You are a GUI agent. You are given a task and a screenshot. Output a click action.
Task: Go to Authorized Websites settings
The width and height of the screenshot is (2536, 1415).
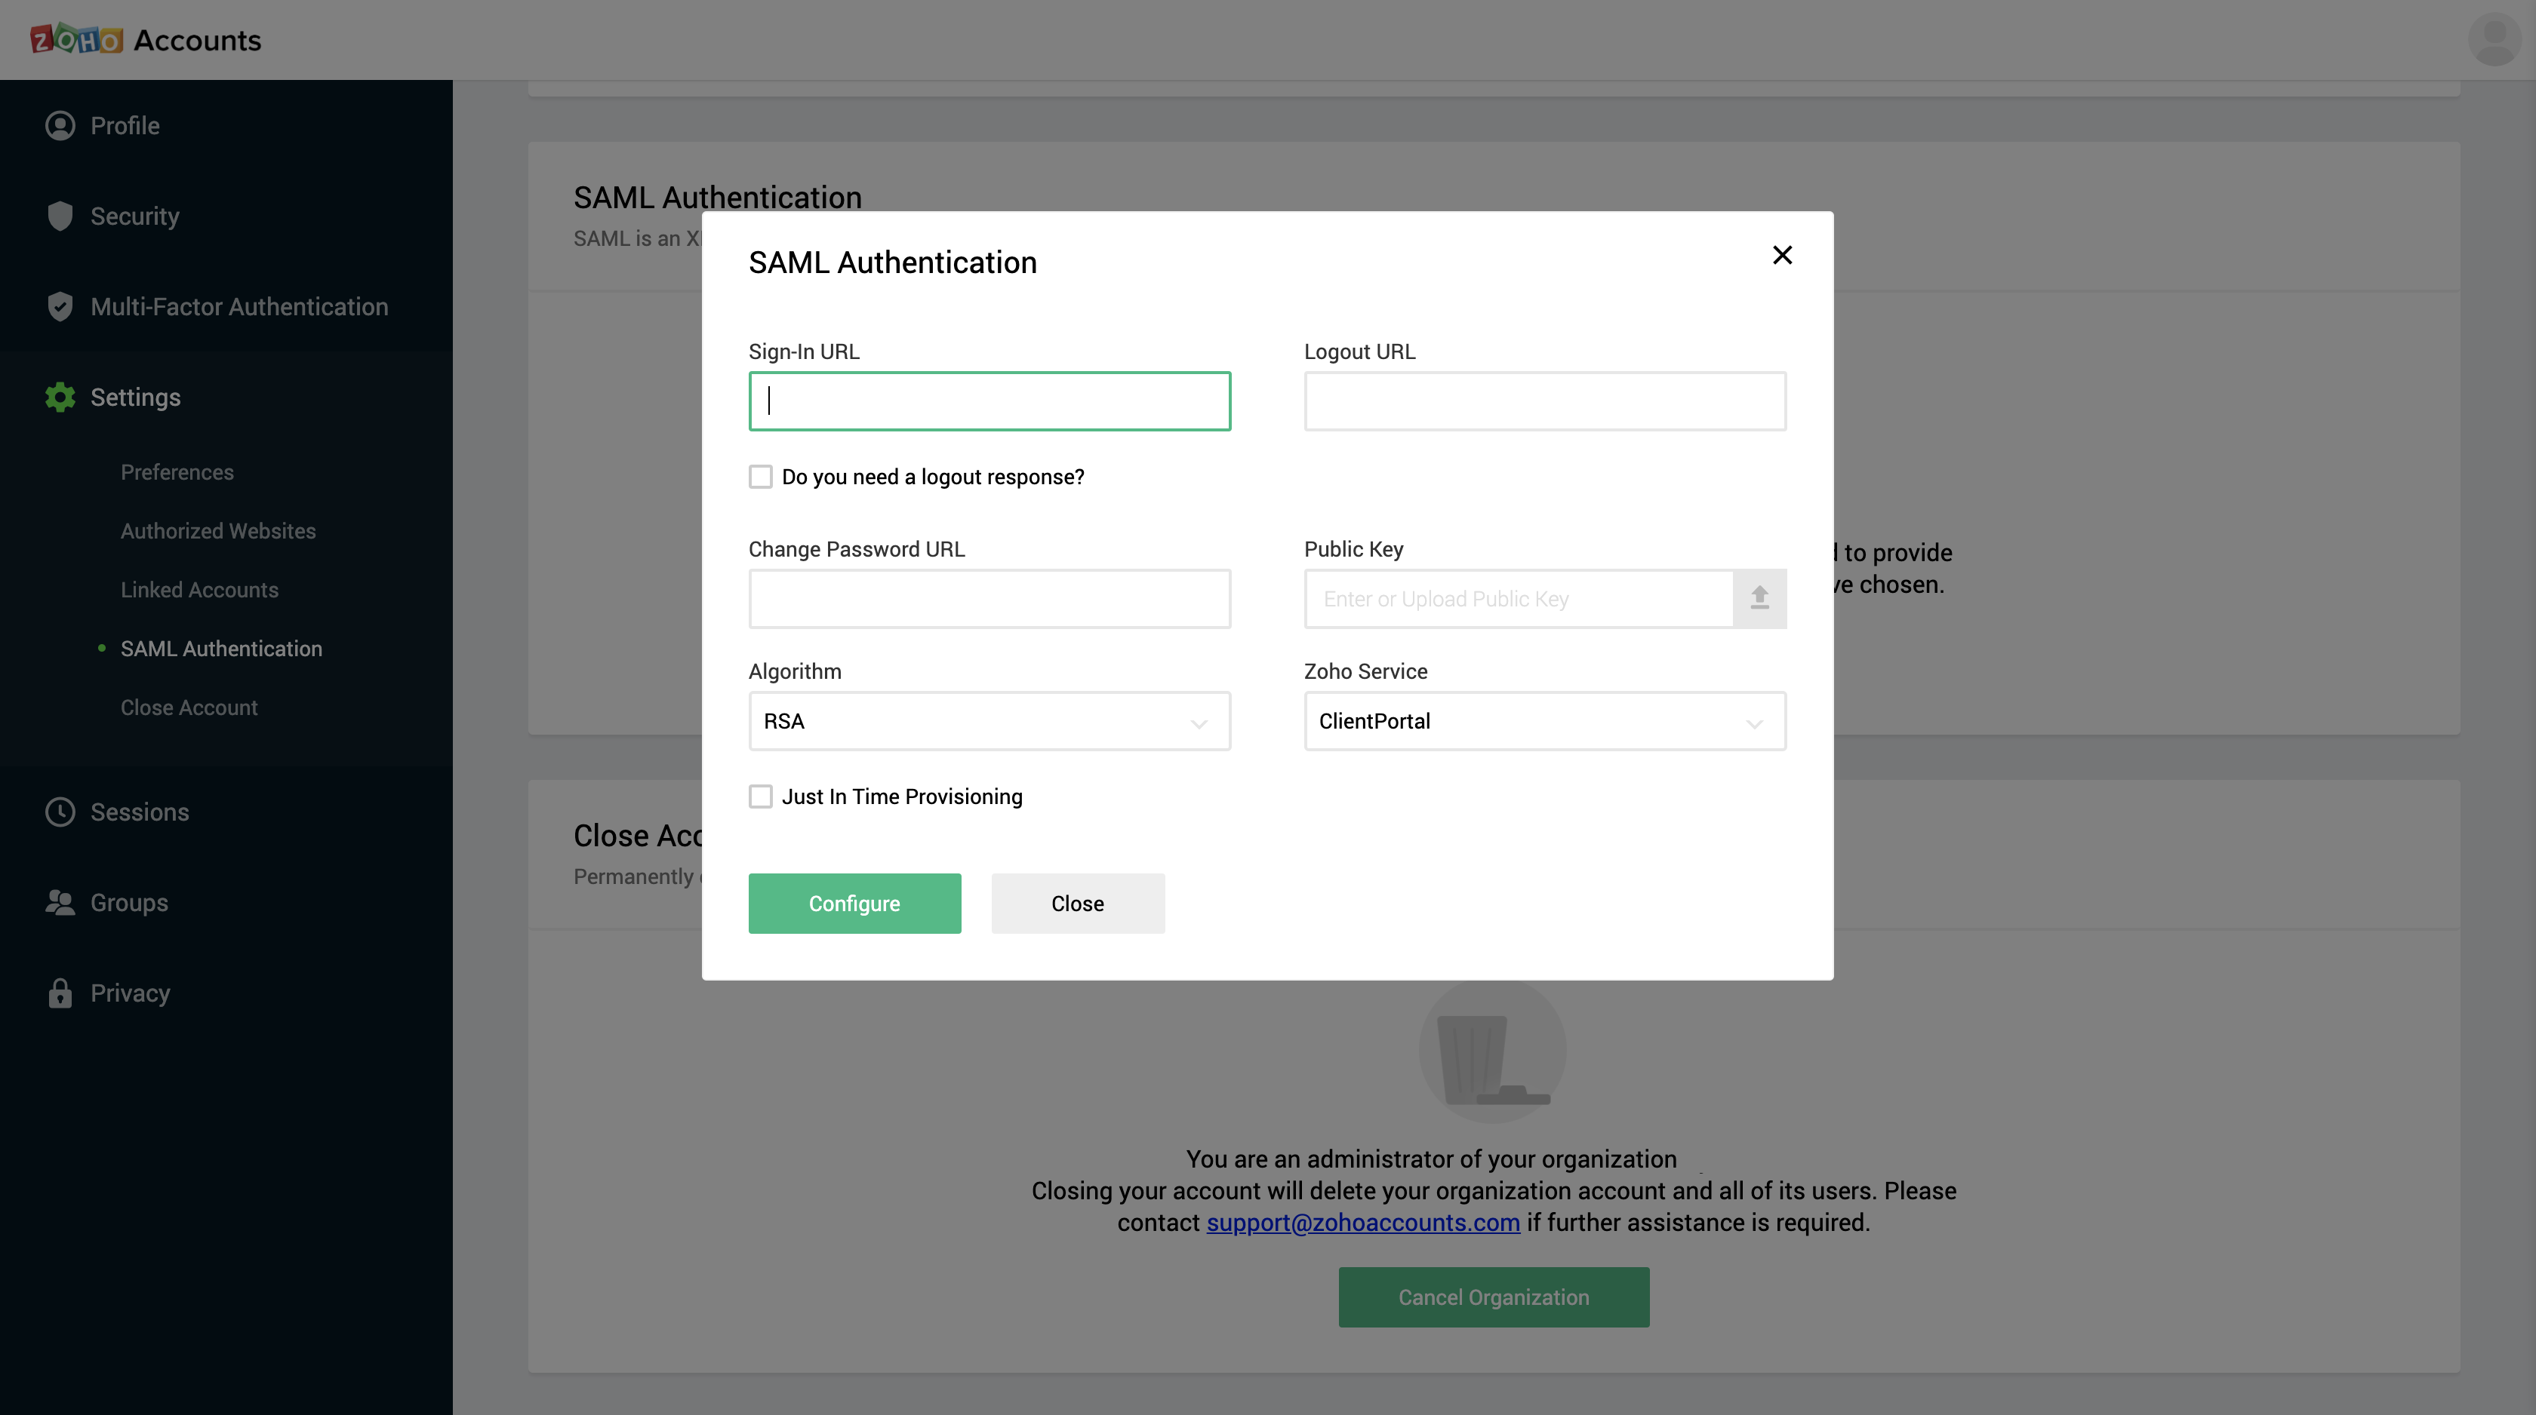pos(217,530)
